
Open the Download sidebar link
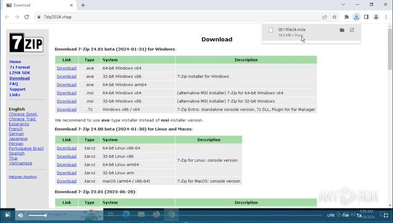(20, 78)
